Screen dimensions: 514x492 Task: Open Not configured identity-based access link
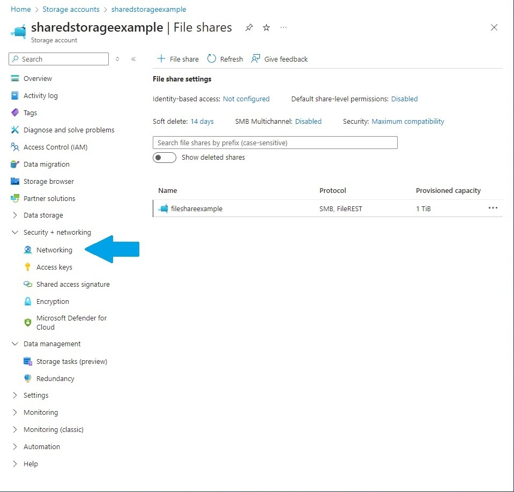pyautogui.click(x=246, y=99)
